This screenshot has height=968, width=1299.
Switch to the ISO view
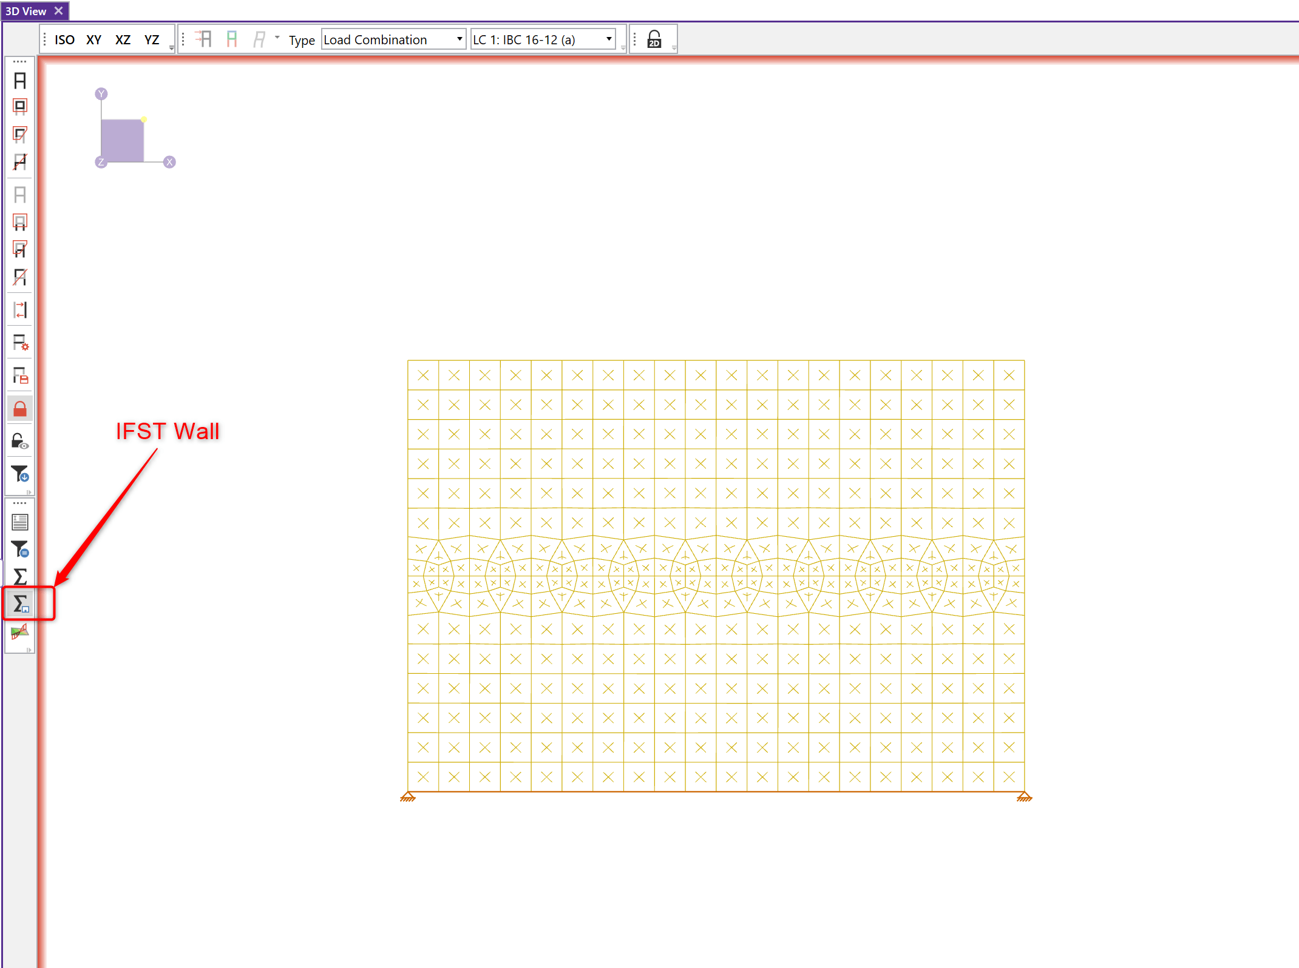click(x=64, y=40)
